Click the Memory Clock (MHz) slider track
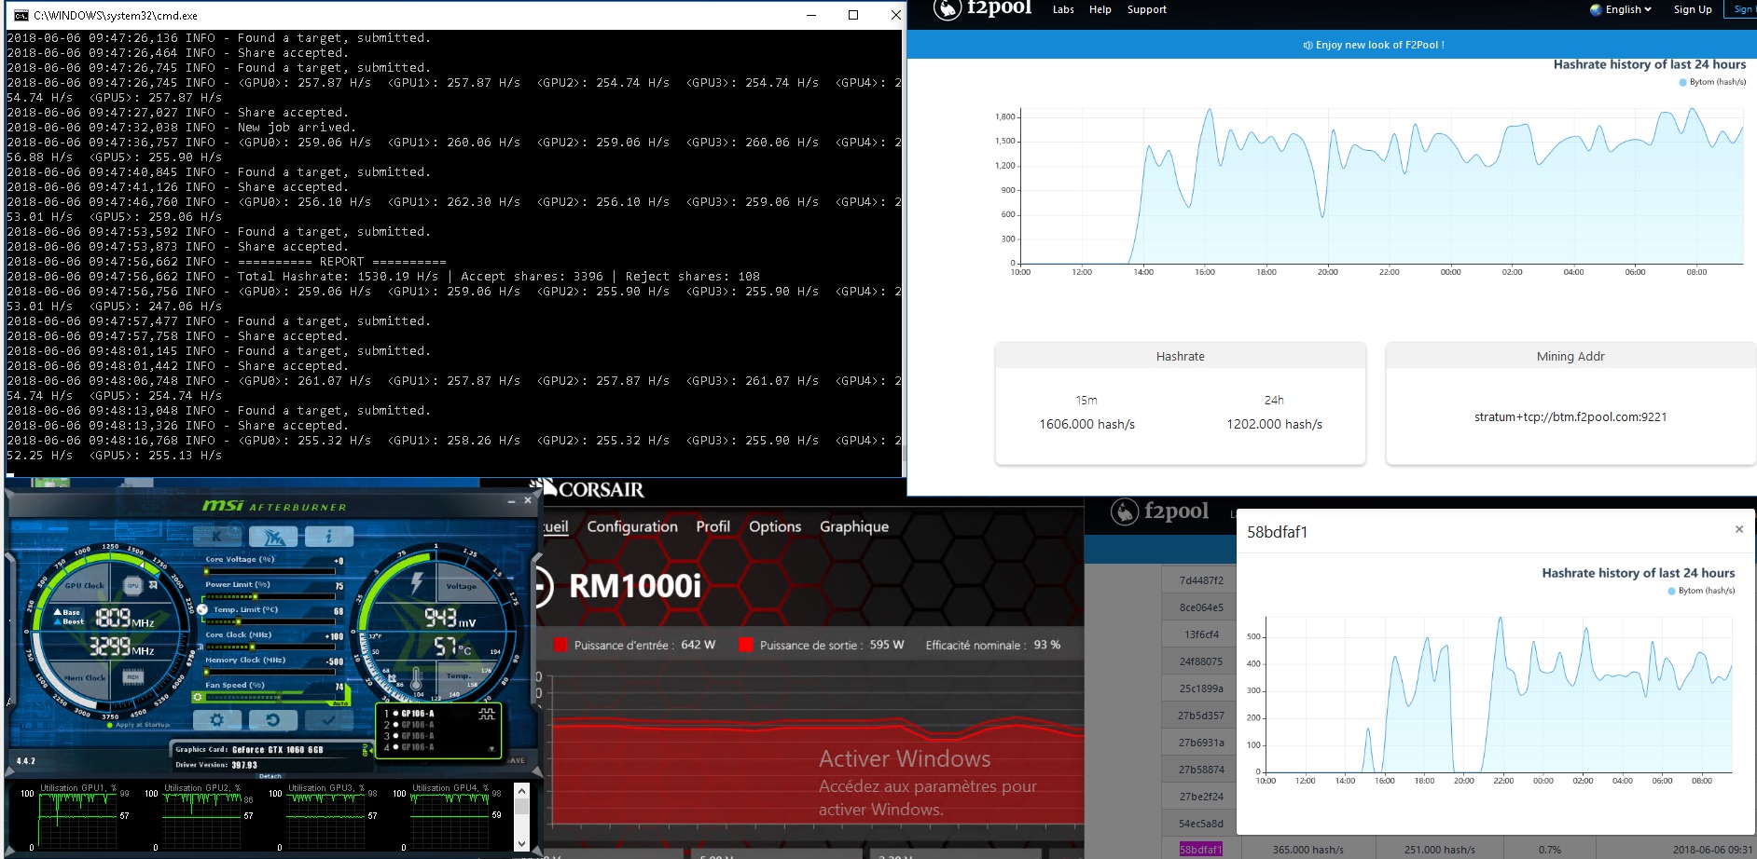 coord(269,672)
